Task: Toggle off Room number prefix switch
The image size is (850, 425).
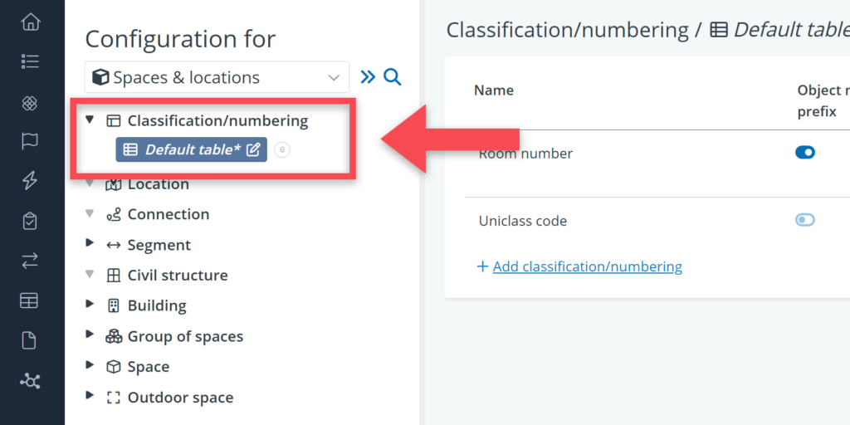Action: tap(805, 153)
